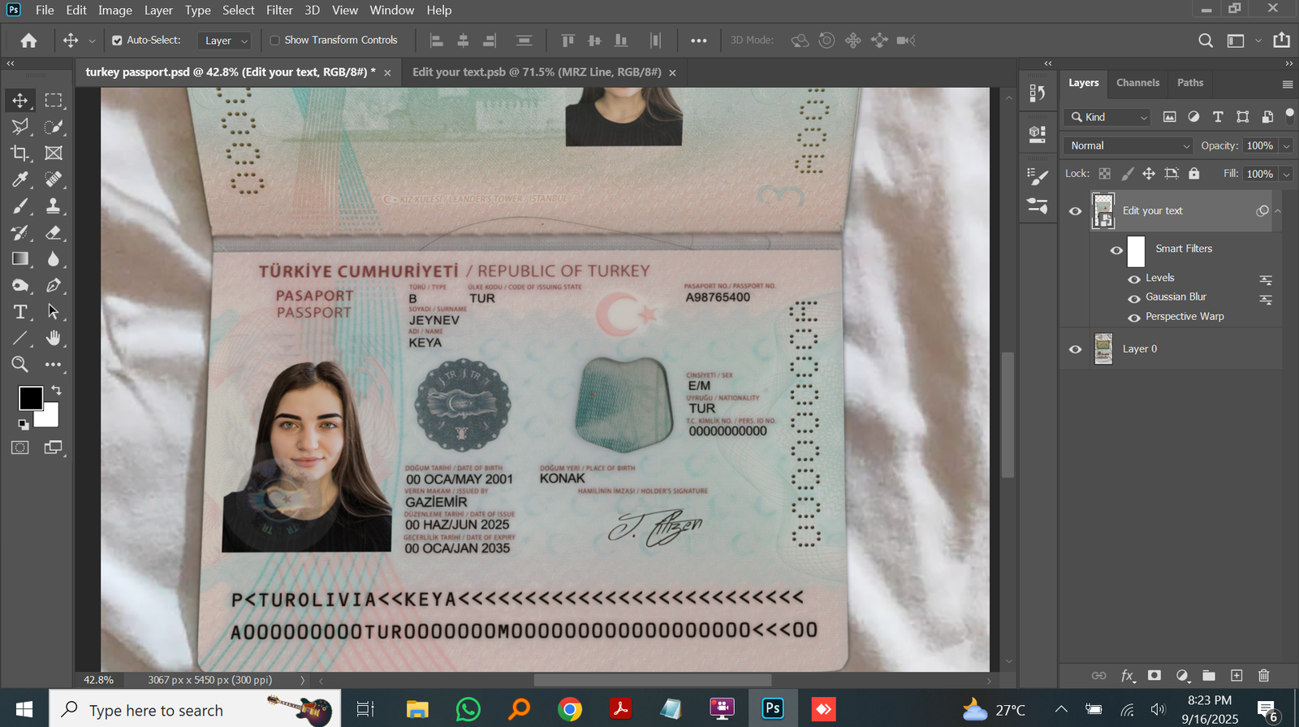
Task: Choose the Eraser tool
Action: (x=54, y=232)
